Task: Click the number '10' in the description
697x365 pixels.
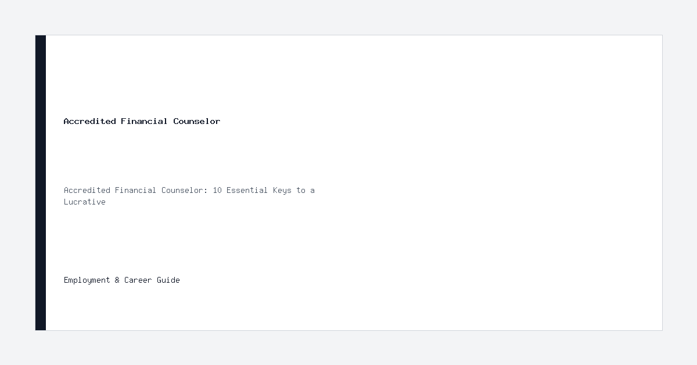Action: click(217, 190)
